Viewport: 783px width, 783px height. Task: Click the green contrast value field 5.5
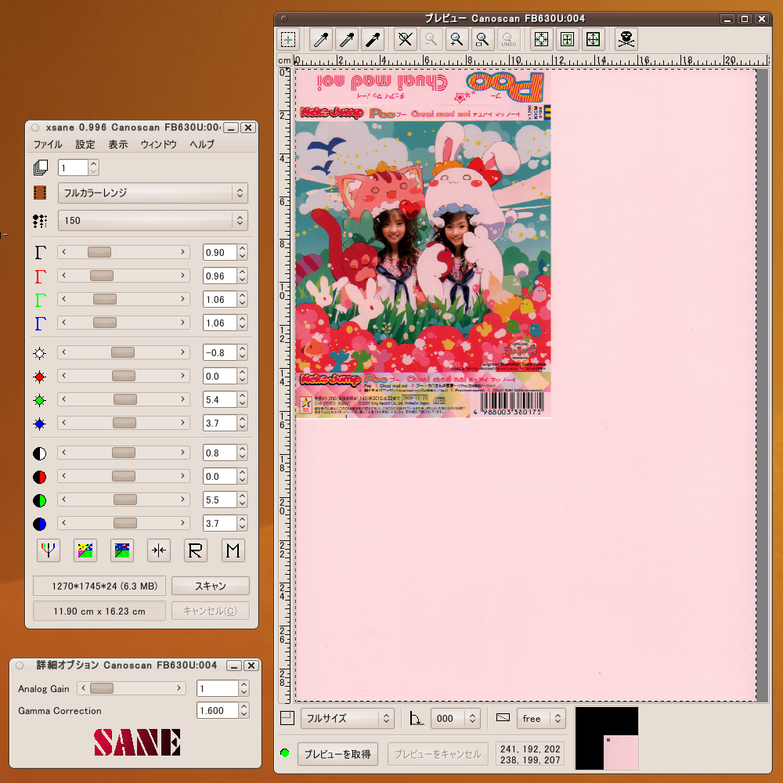219,500
